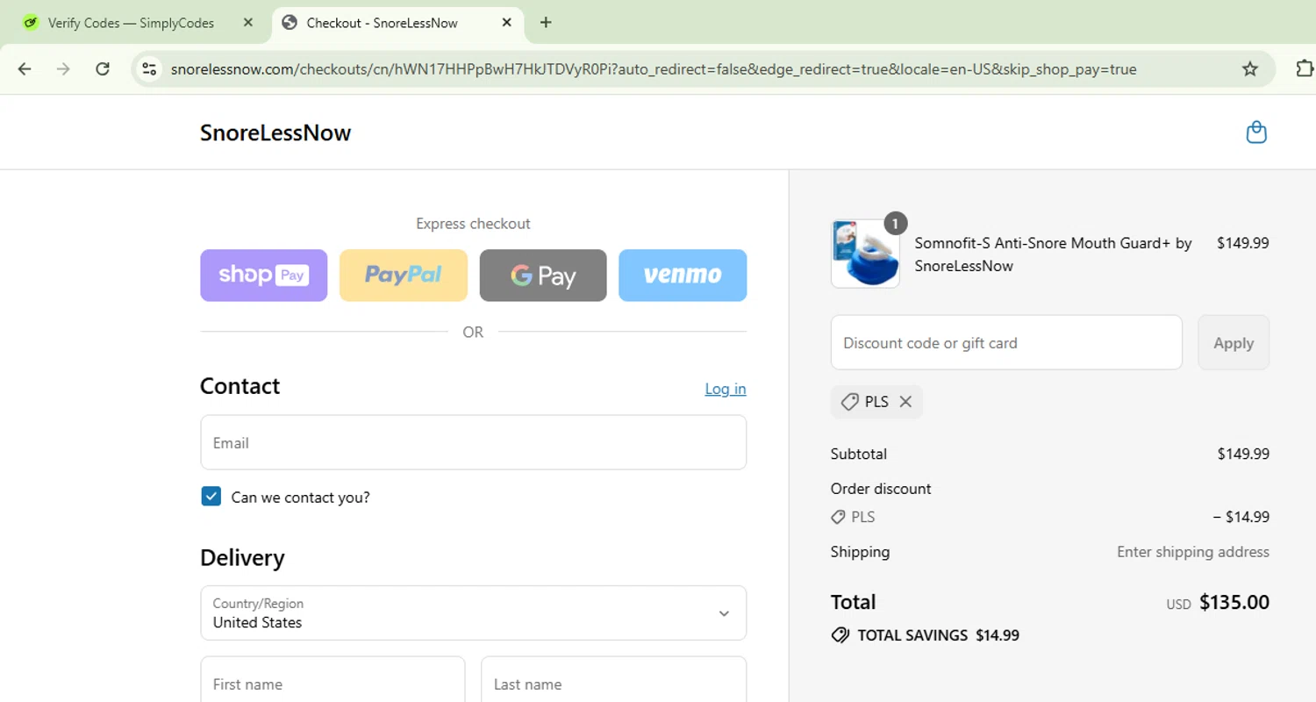Image resolution: width=1316 pixels, height=702 pixels.
Task: Click the Somnofit-S Anti-Snore Mouth Guard+ product name
Action: pyautogui.click(x=1053, y=254)
